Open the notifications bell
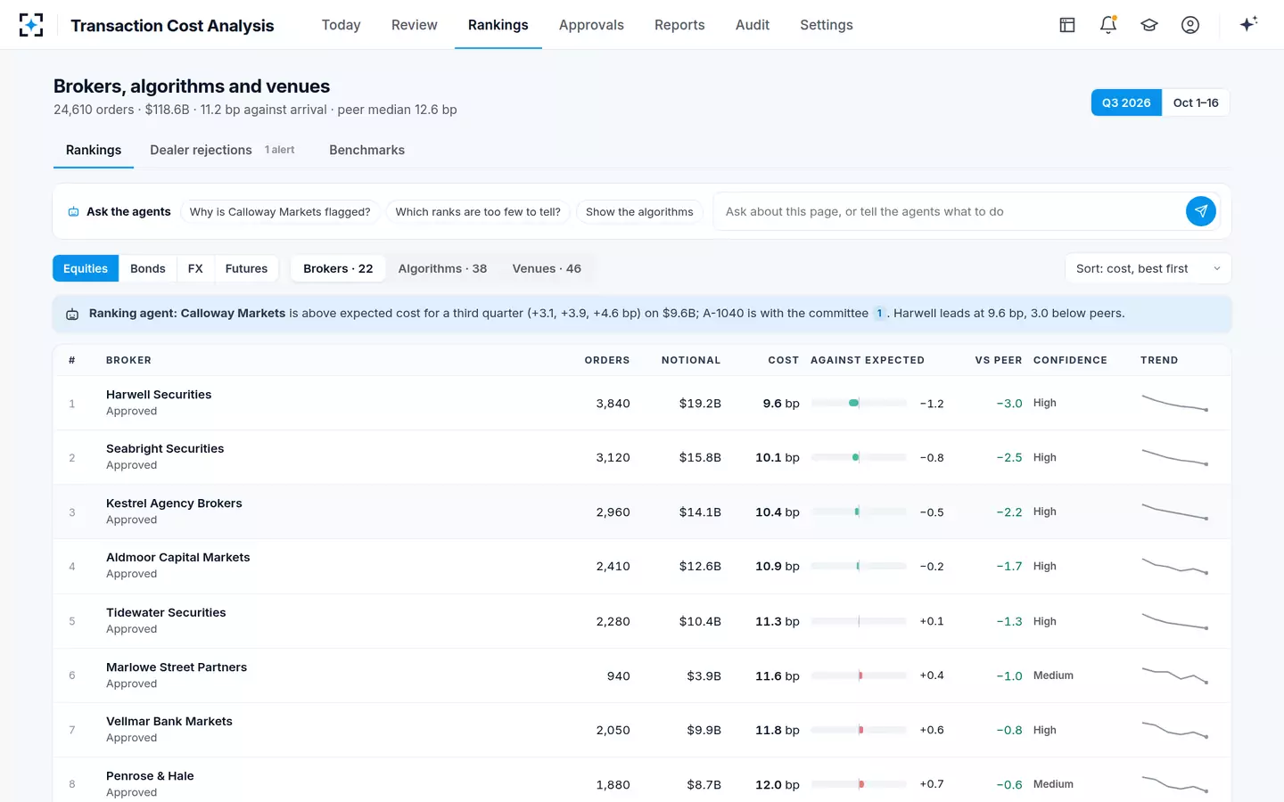Image resolution: width=1284 pixels, height=802 pixels. 1108,25
